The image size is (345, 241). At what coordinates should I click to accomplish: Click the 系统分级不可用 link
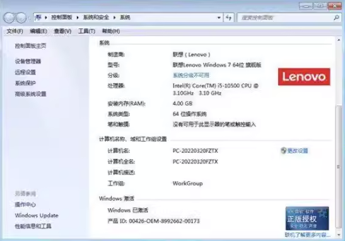pos(190,75)
